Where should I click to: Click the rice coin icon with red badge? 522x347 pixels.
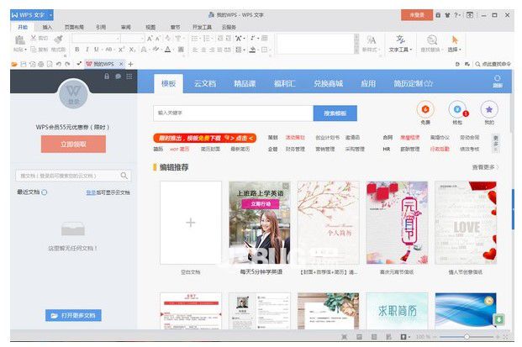[458, 109]
